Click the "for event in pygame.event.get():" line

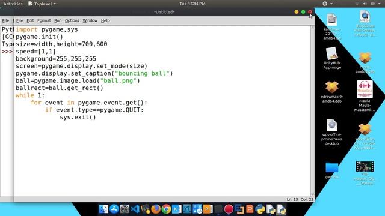click(x=89, y=103)
